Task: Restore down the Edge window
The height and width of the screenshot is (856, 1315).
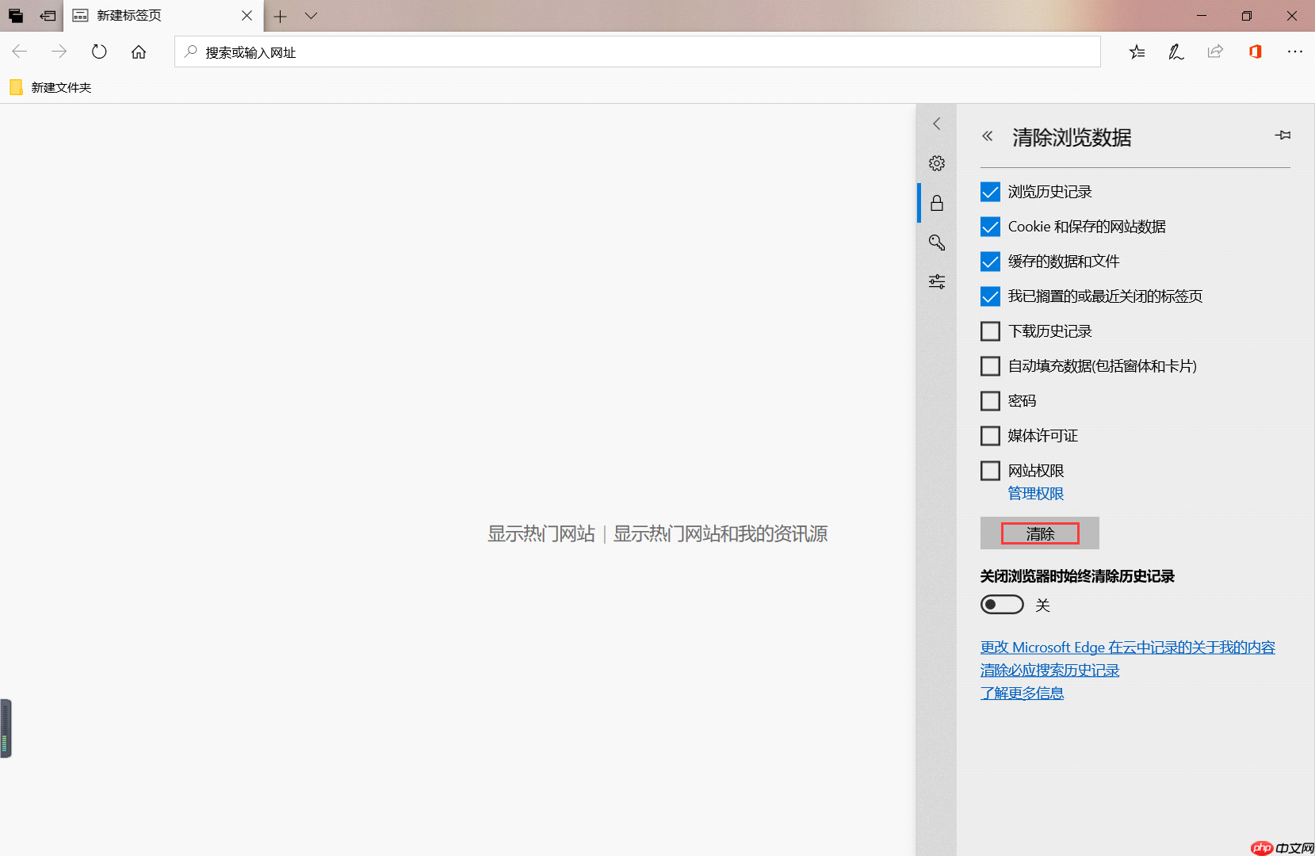Action: coord(1247,16)
